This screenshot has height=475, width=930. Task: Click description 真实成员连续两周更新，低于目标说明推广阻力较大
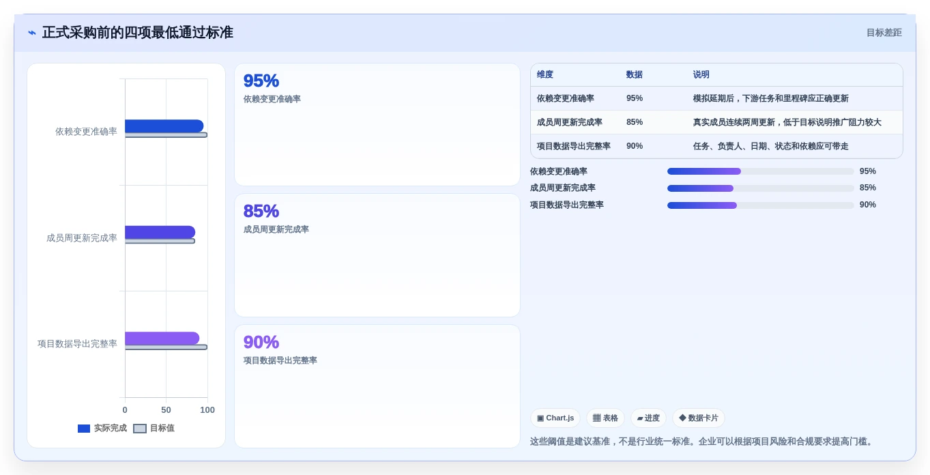click(x=787, y=122)
